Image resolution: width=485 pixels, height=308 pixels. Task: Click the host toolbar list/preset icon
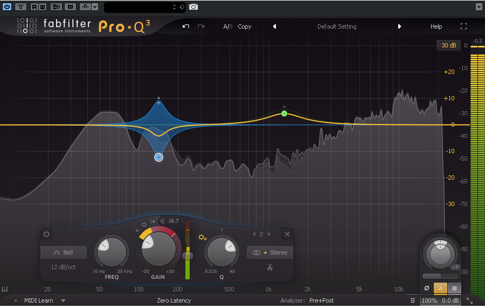pos(71,6)
